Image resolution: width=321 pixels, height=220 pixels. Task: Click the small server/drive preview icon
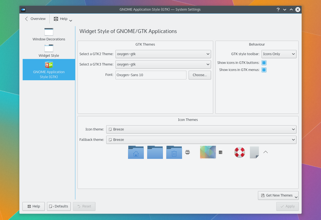pyautogui.click(x=221, y=152)
